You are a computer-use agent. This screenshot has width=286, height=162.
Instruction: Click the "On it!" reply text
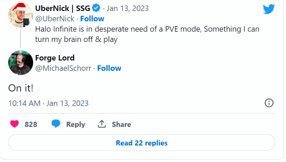point(21,88)
